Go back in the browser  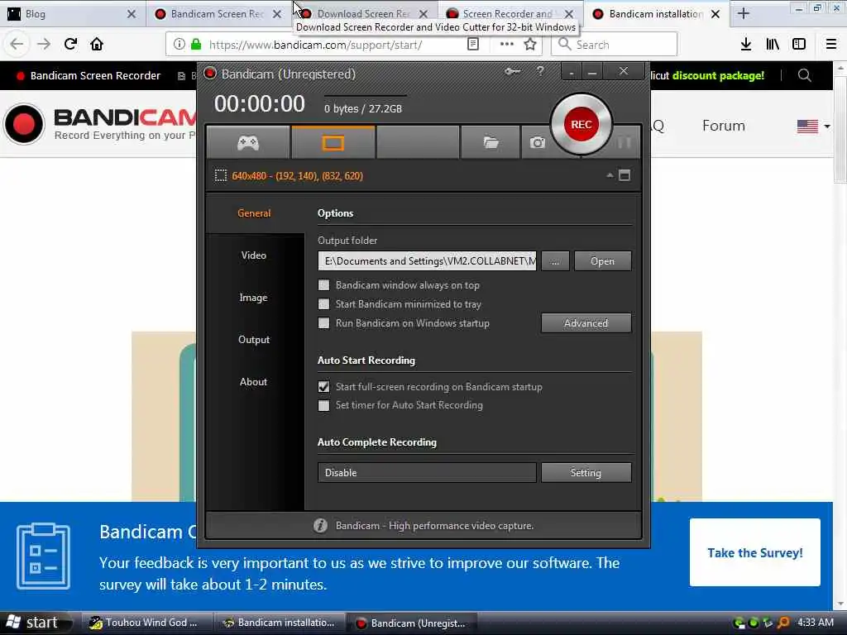coord(17,45)
